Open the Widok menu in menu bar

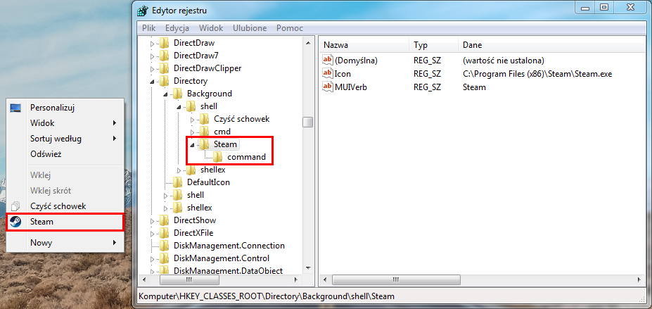pos(211,28)
